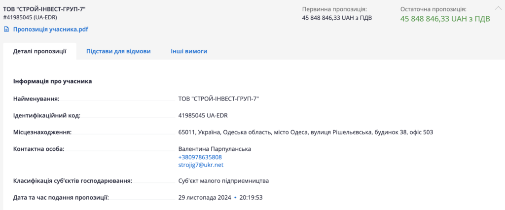Screen dimensions: 505x210
Task: Click the submission time 20:19:53
Action: click(251, 198)
